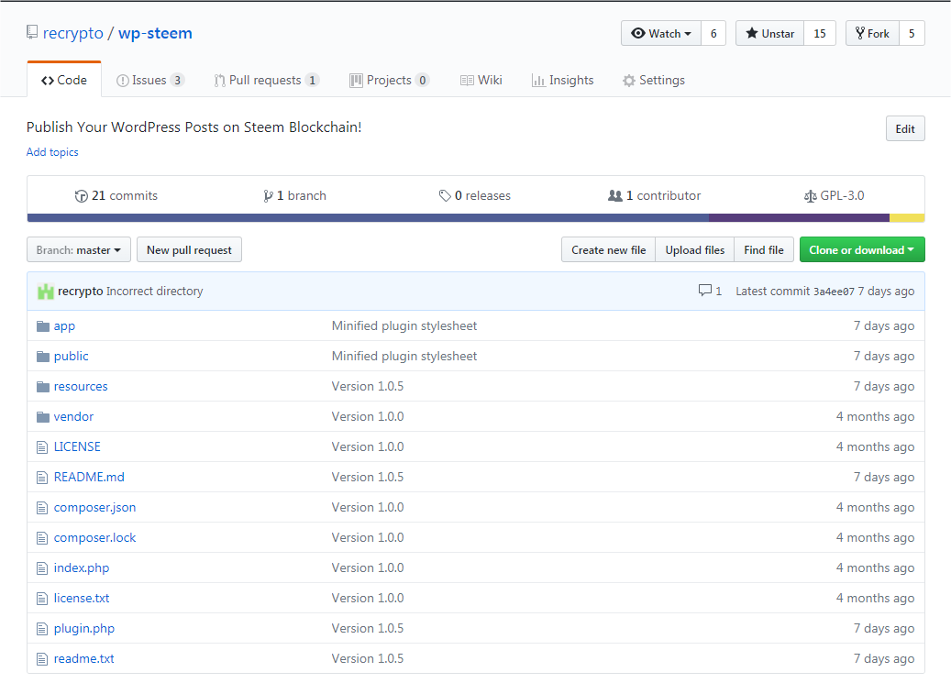This screenshot has width=951, height=683.
Task: Click Edit description button
Action: [x=905, y=128]
